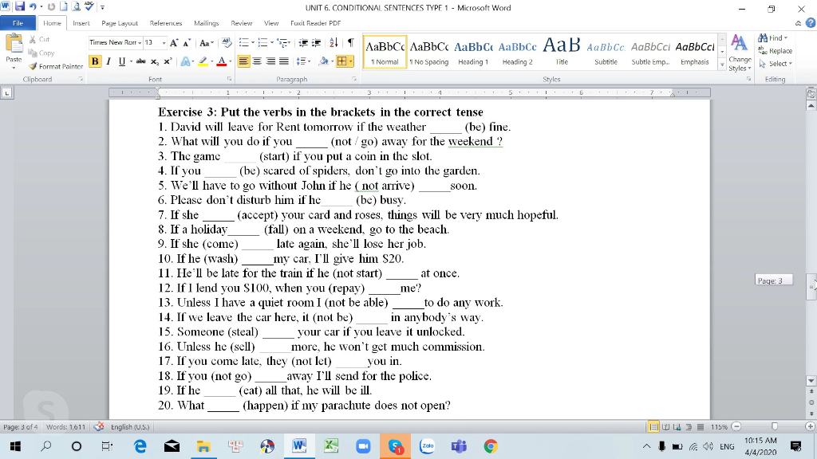Increase paragraph indent
817x459 pixels.
[x=316, y=43]
